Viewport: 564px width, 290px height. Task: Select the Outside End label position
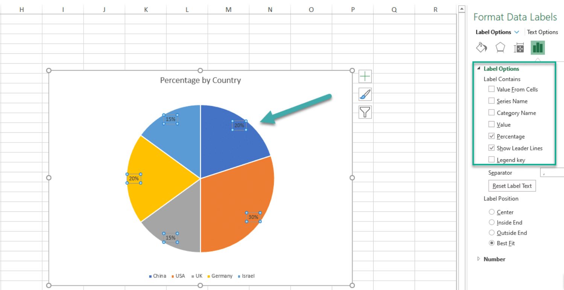point(491,233)
